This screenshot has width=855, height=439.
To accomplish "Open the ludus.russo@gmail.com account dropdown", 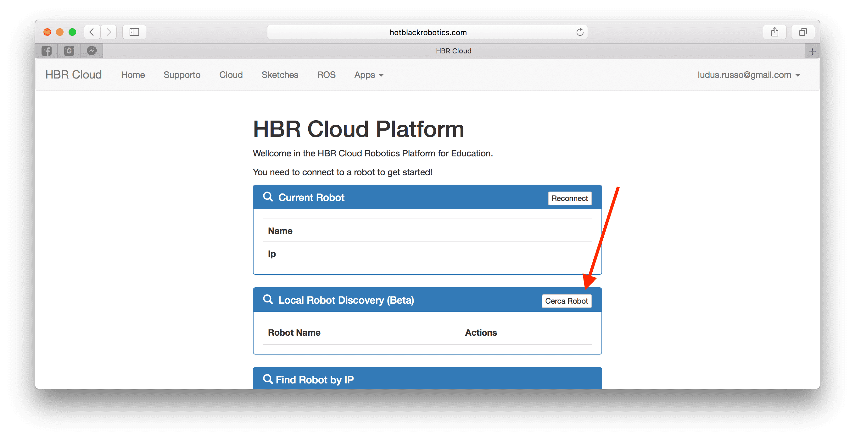I will coord(748,75).
